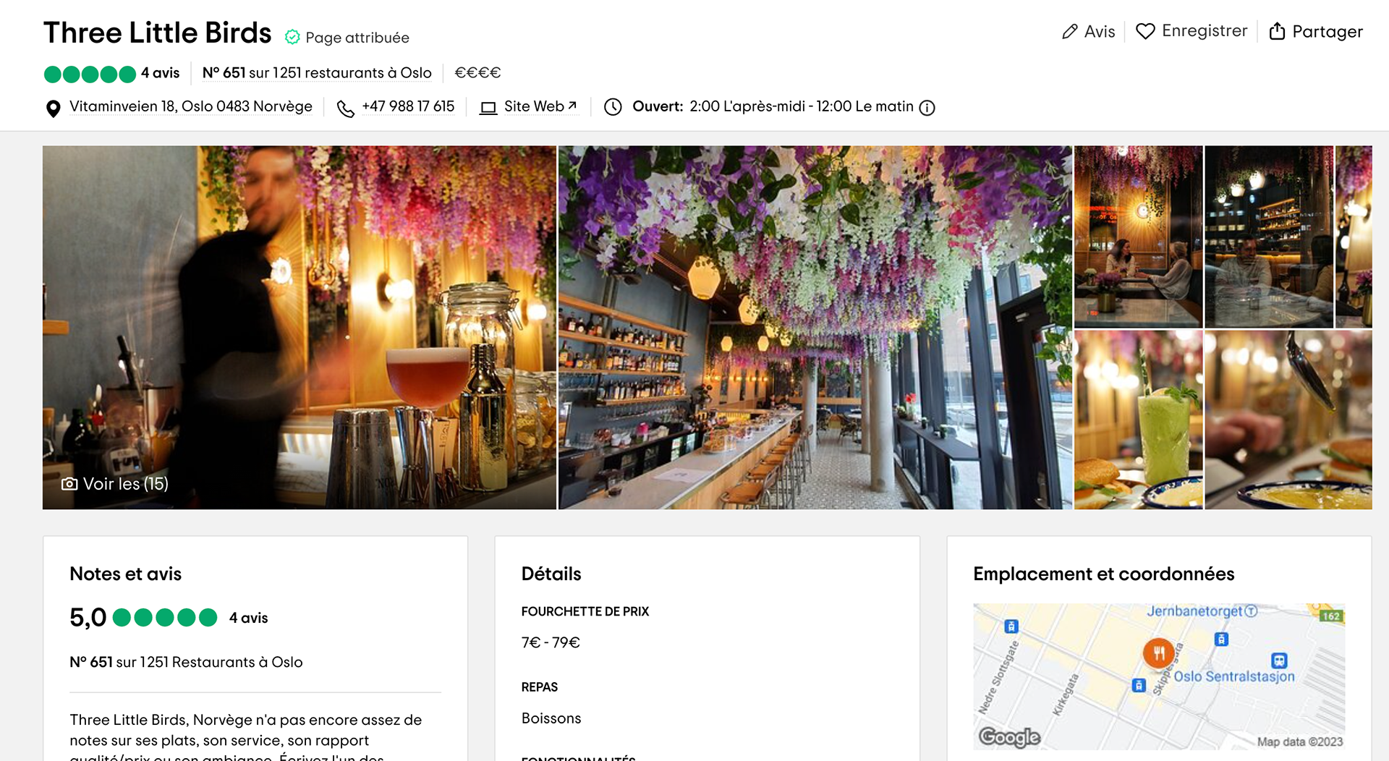
Task: Click the 'FOURCHETTE DE PRIX' label
Action: pyautogui.click(x=585, y=612)
